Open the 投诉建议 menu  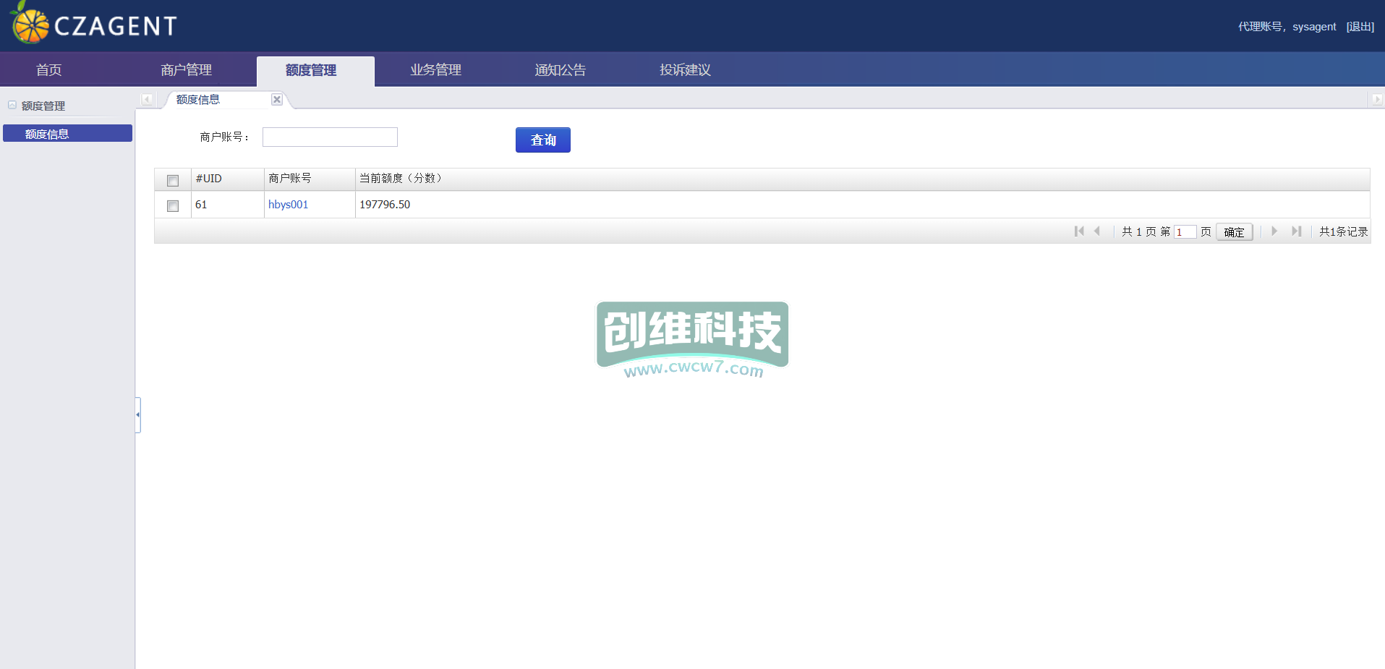coord(685,70)
